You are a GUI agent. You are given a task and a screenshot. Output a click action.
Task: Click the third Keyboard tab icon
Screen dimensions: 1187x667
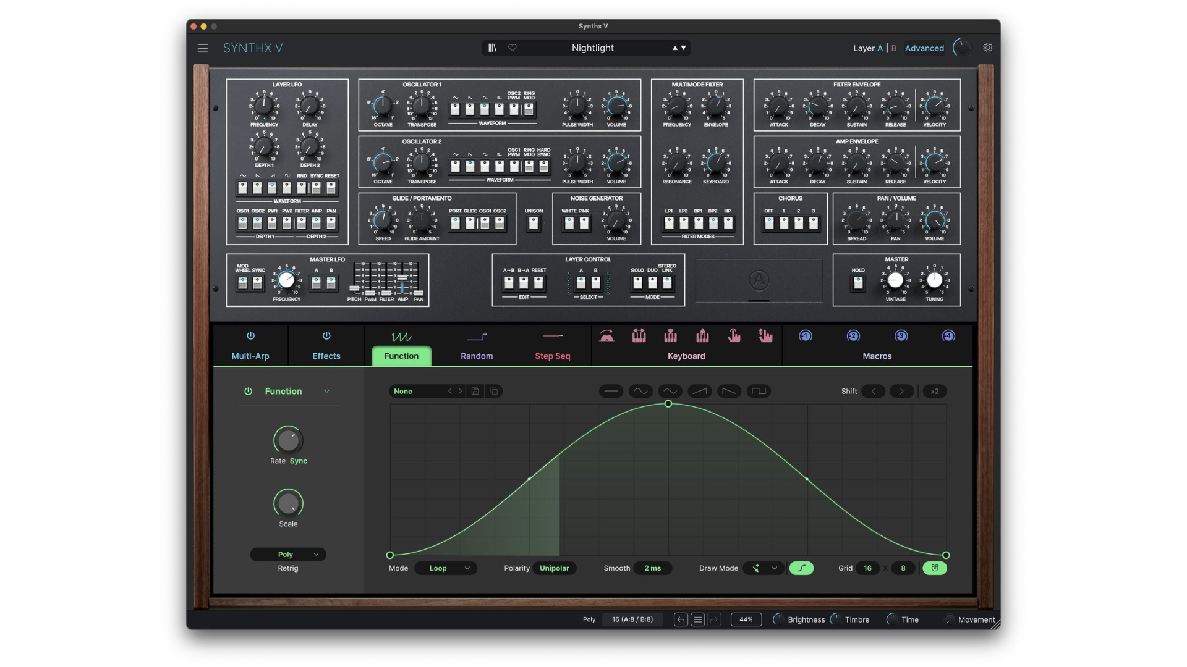pyautogui.click(x=671, y=336)
